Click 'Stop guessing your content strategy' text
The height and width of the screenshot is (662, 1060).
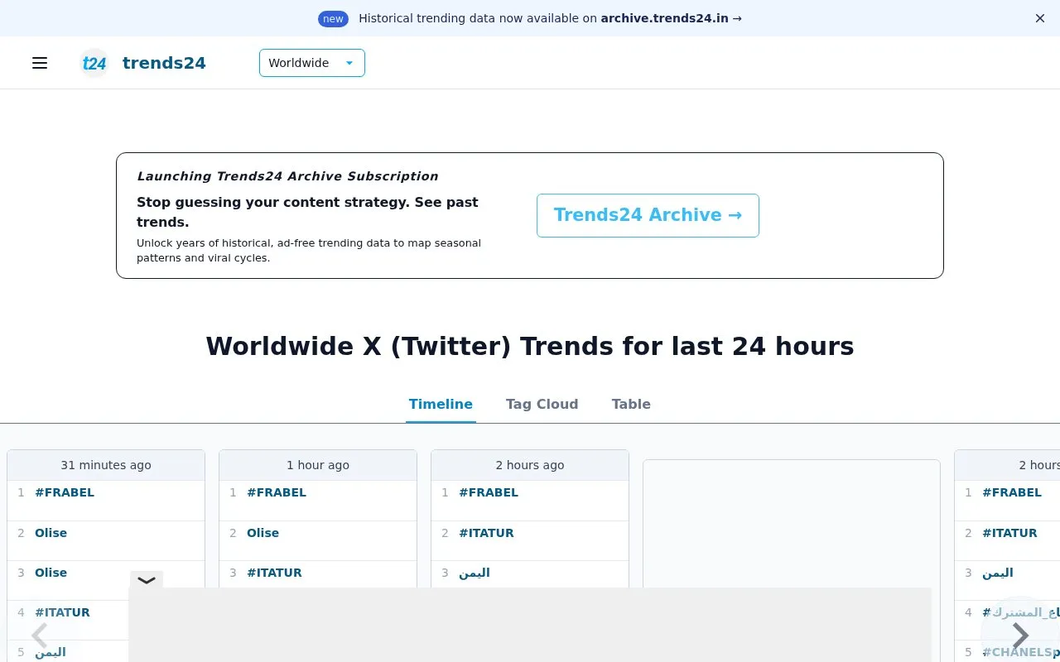point(307,212)
